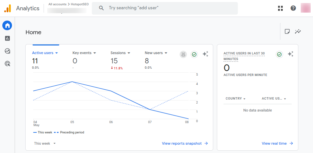The image size is (313, 153).
Task: Click the red 11.8% sessions change
Action: click(117, 68)
